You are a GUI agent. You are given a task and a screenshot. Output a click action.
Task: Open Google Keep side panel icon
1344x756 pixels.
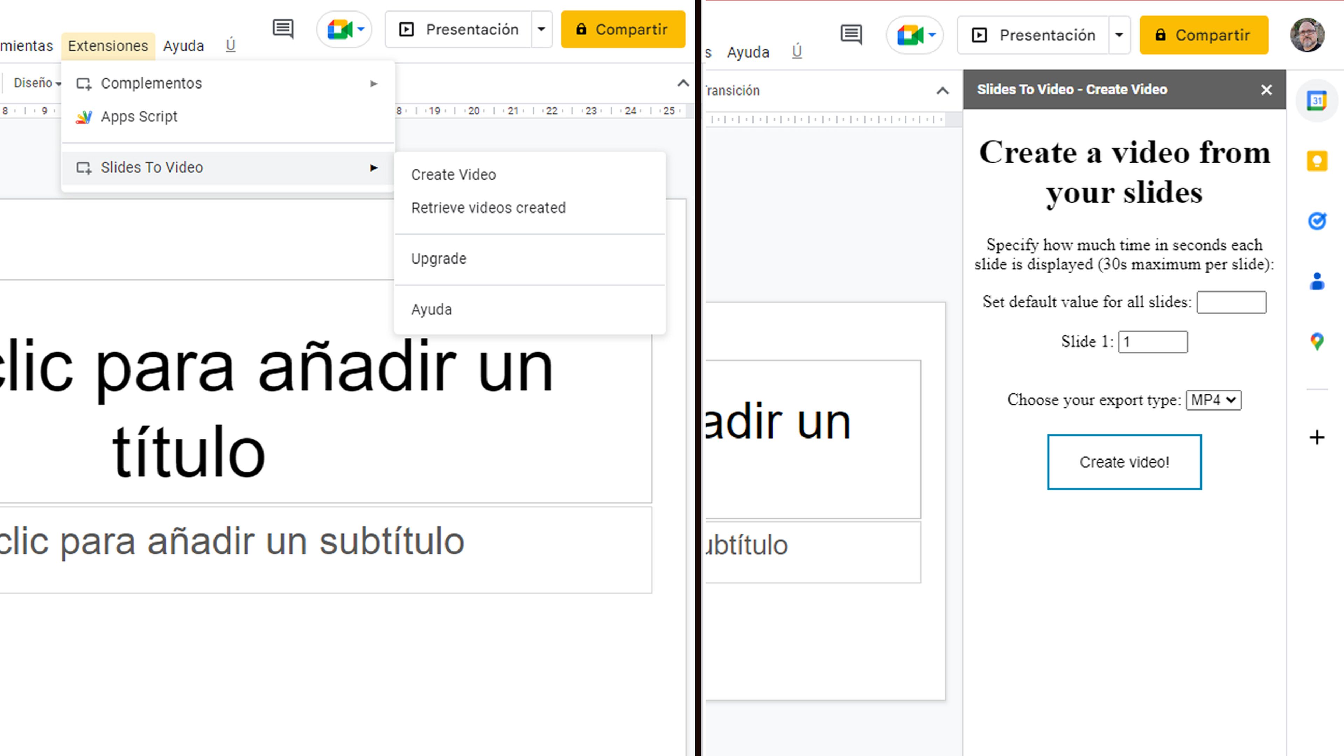point(1317,161)
